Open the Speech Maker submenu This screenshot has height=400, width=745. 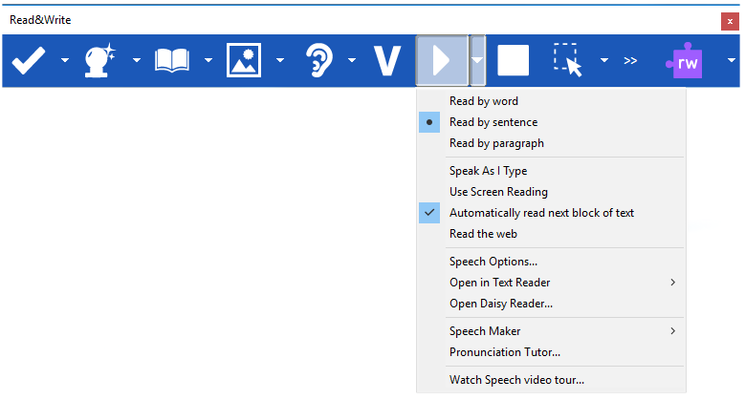pyautogui.click(x=551, y=331)
